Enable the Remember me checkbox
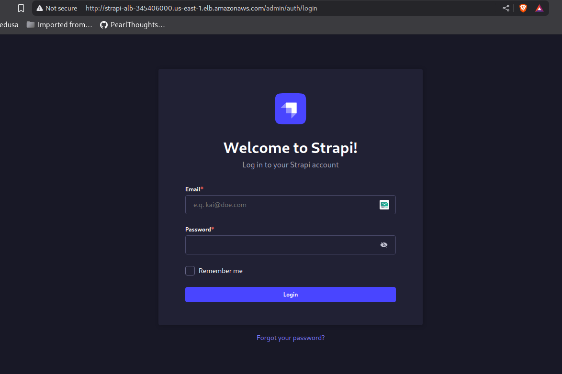 click(x=190, y=271)
